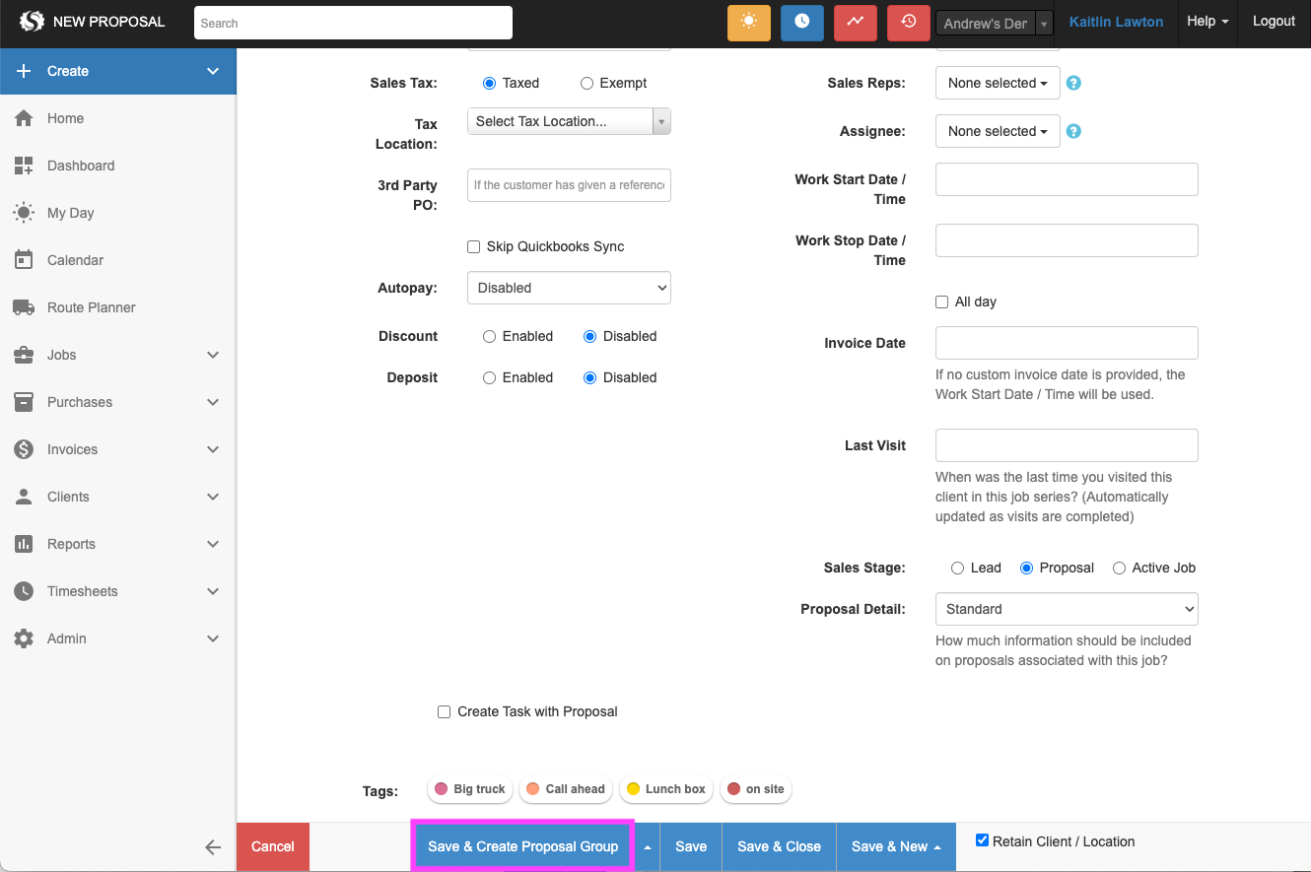Click the red trend chart icon
This screenshot has width=1311, height=872.
(x=855, y=22)
